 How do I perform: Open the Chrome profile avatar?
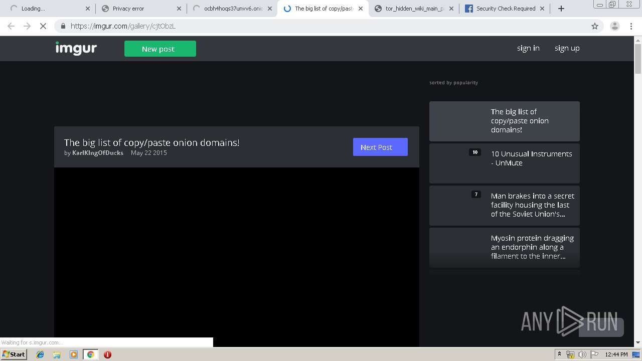point(614,26)
